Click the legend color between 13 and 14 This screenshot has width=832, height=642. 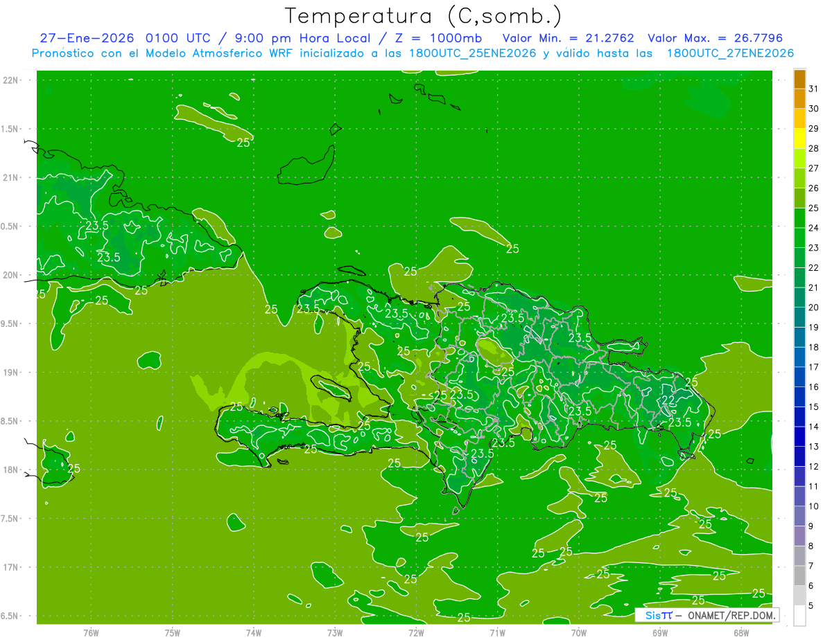coord(800,436)
